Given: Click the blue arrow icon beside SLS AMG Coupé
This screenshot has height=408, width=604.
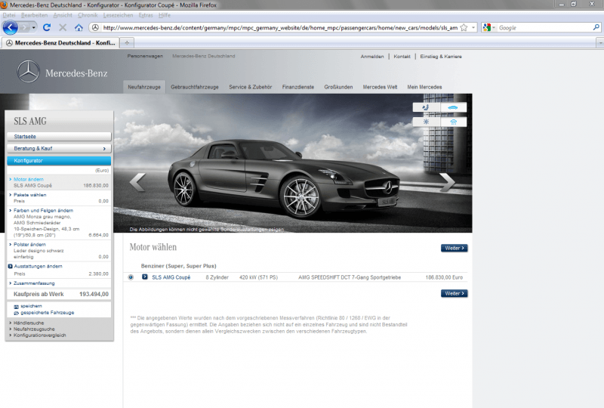Looking at the screenshot, I should click(x=144, y=277).
